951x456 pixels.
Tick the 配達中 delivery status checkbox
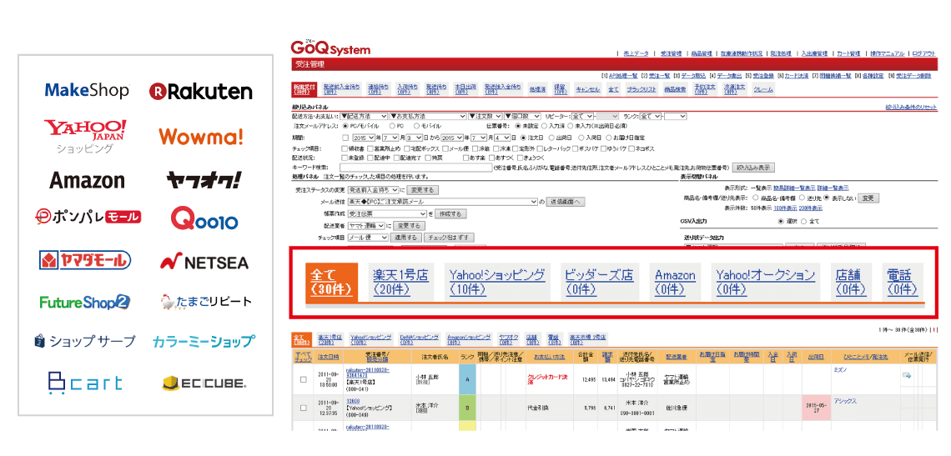coord(370,158)
